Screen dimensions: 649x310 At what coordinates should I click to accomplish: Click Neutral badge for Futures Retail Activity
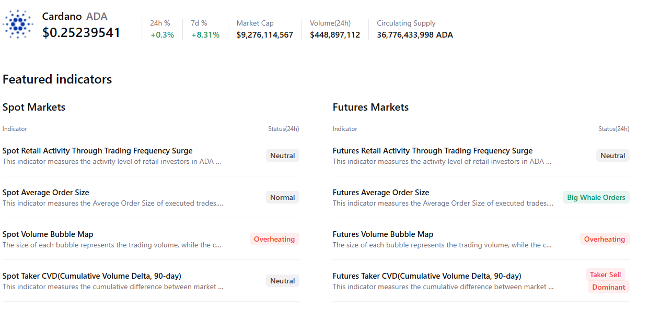pyautogui.click(x=613, y=156)
